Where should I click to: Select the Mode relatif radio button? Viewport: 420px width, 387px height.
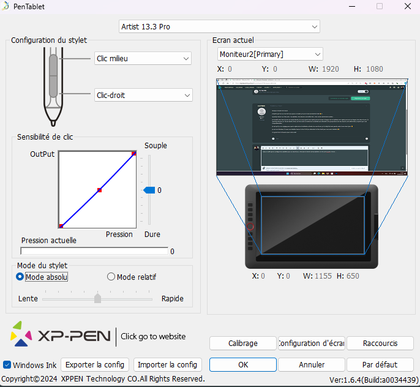111,277
